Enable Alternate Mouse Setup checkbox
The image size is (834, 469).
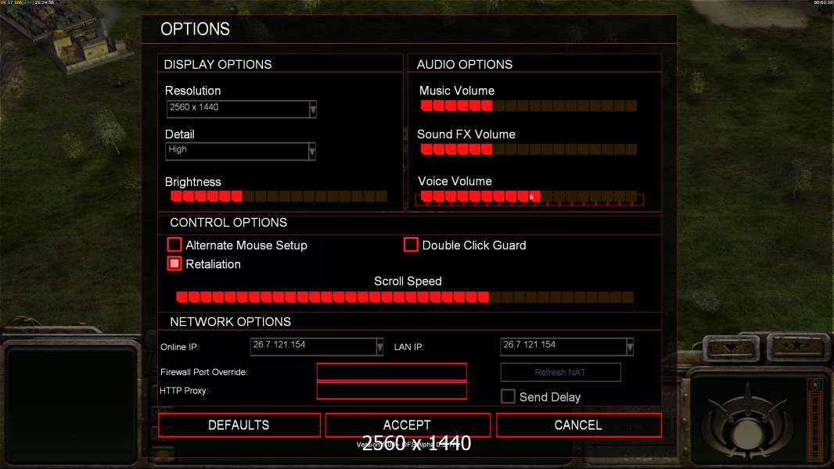point(174,245)
